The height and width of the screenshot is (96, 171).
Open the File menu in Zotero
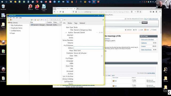coord(8,18)
